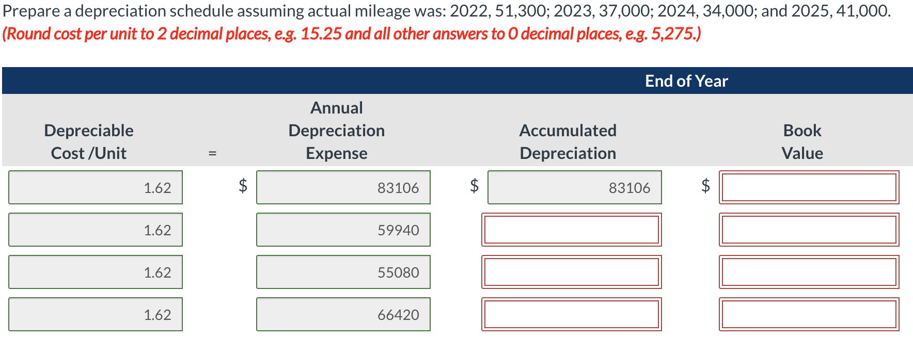Image resolution: width=913 pixels, height=354 pixels.
Task: Select the last 1.62 cost per unit entry
Action: tap(96, 314)
